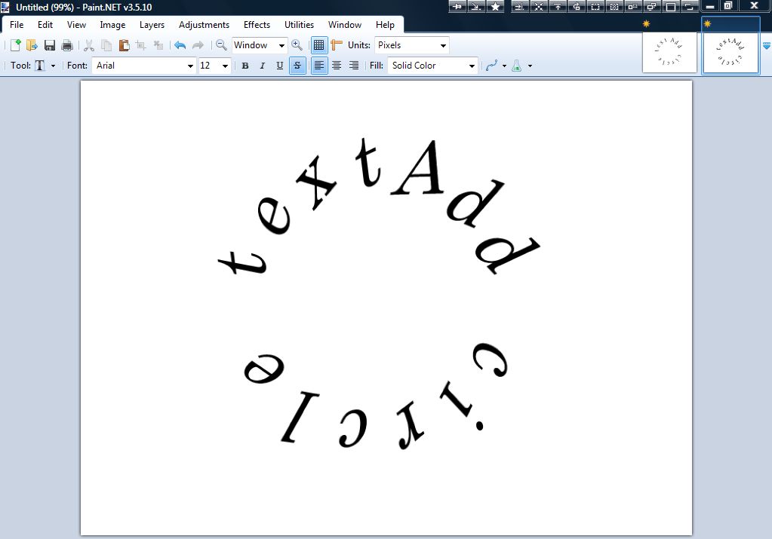The height and width of the screenshot is (539, 772).
Task: Toggle bold text formatting
Action: (x=245, y=66)
